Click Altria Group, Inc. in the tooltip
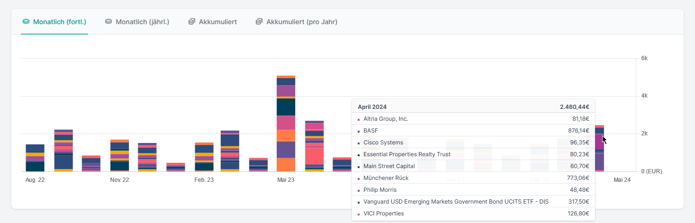This screenshot has width=695, height=223. click(385, 119)
